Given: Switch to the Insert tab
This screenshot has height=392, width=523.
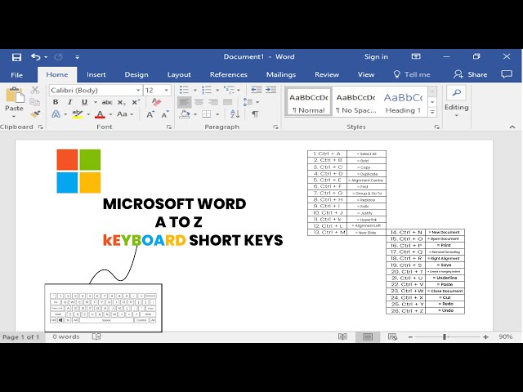Looking at the screenshot, I should pos(96,74).
